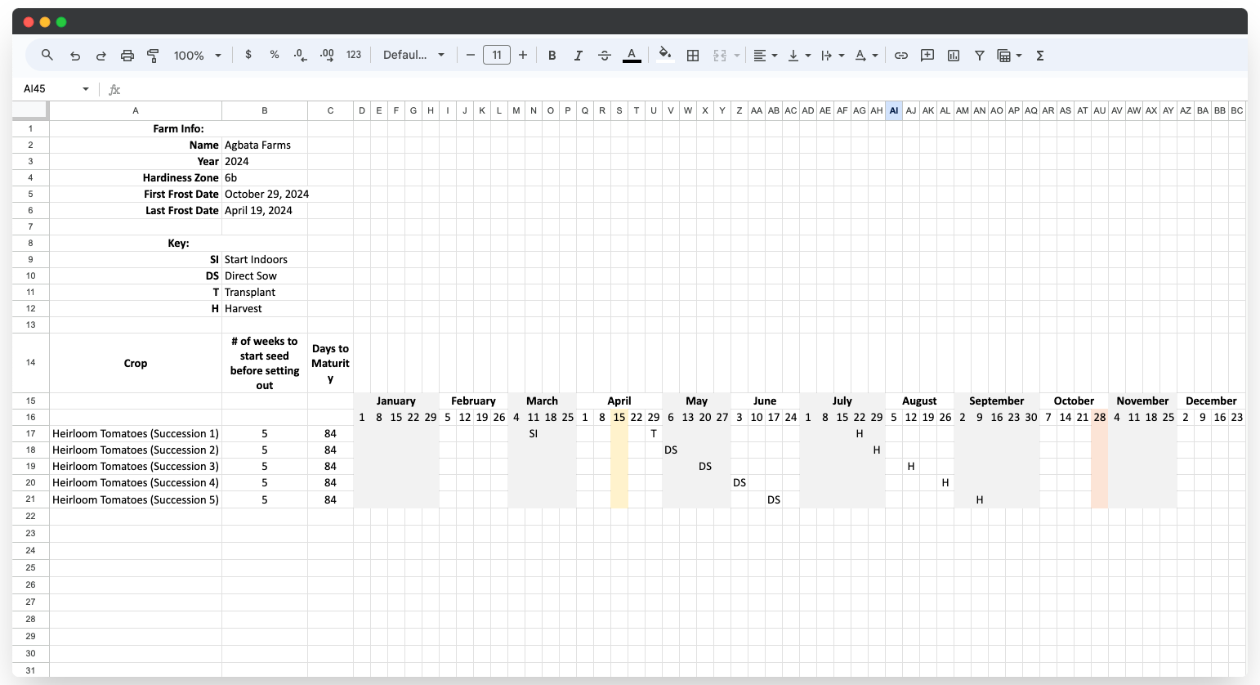Insert a link using the link icon
The height and width of the screenshot is (685, 1260).
point(901,55)
